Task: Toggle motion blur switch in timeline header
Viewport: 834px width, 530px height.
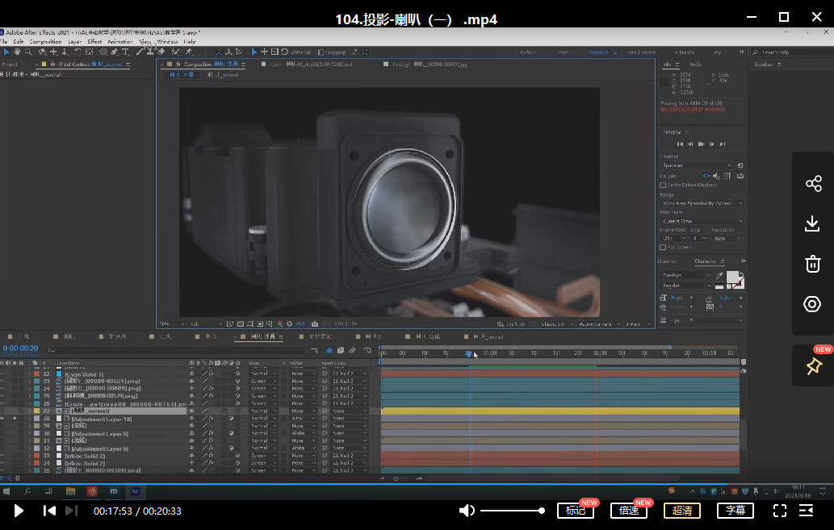Action: [x=351, y=350]
